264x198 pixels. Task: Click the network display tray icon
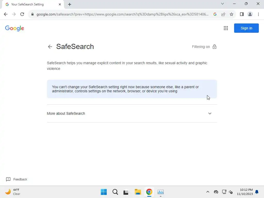[224, 192]
